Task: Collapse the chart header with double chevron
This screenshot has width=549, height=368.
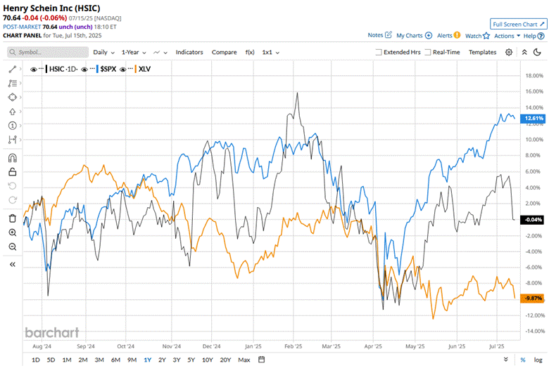Action: pos(524,52)
